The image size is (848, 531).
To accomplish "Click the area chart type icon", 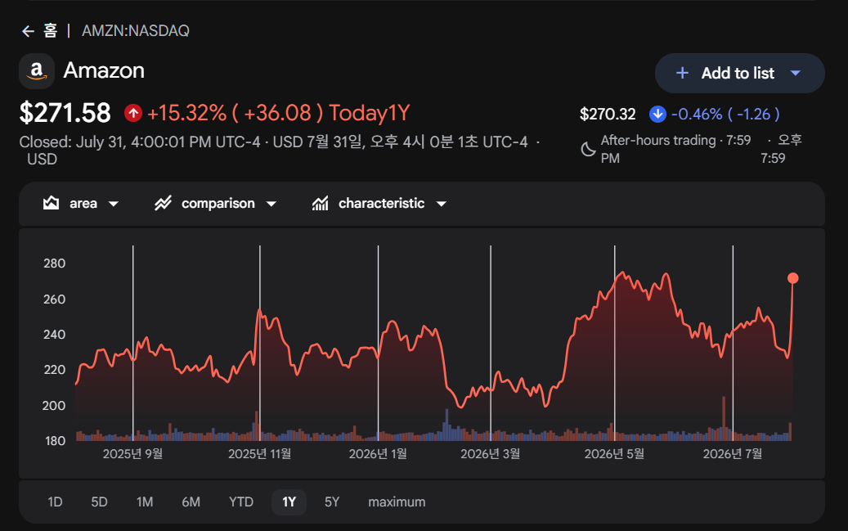I will 51,204.
